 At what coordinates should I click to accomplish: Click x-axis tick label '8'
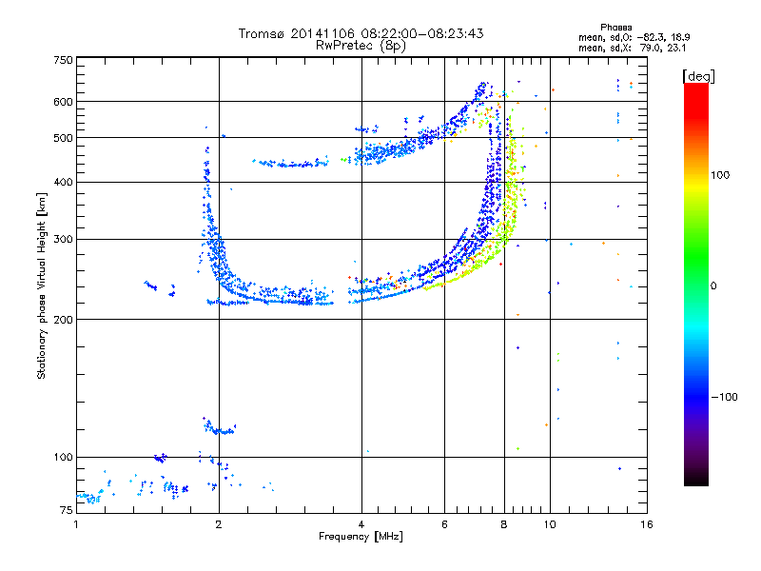point(504,524)
